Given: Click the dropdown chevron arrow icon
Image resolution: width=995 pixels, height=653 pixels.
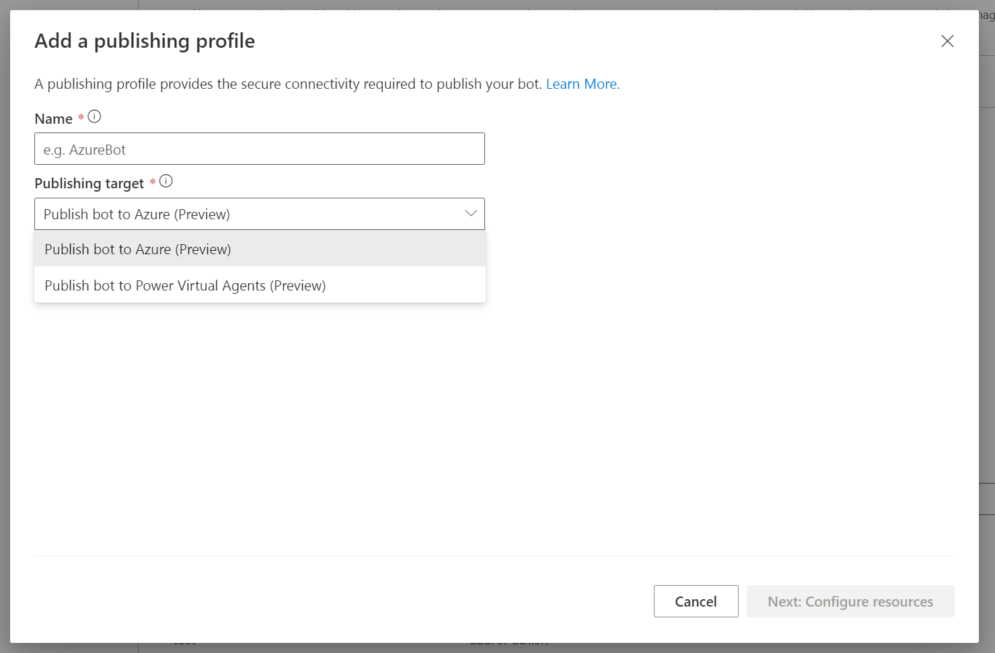Looking at the screenshot, I should [x=471, y=214].
